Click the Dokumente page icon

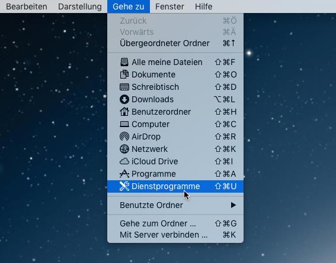124,74
